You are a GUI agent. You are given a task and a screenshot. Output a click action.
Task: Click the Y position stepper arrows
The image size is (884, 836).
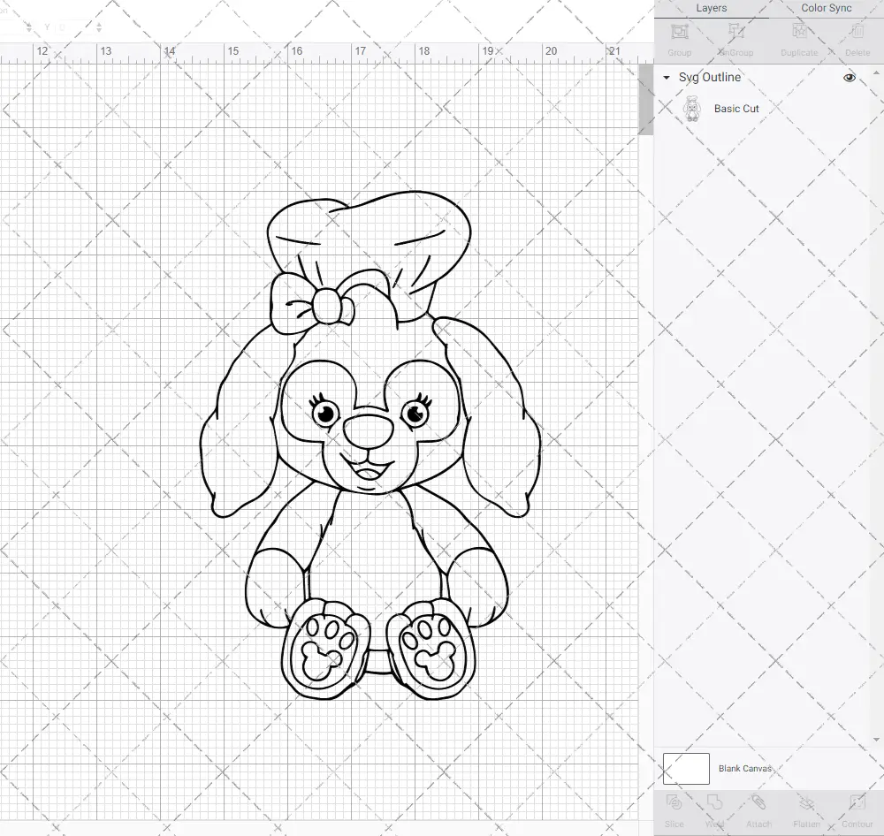pyautogui.click(x=99, y=27)
